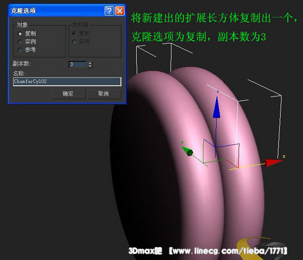This screenshot has width=303, height=260.
Task: Click the red X-axis gizmo arrow
Action: tap(273, 162)
